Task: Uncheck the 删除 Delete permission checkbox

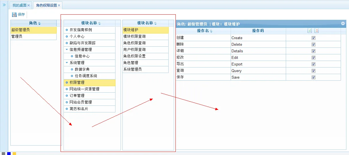Action: tap(313, 44)
